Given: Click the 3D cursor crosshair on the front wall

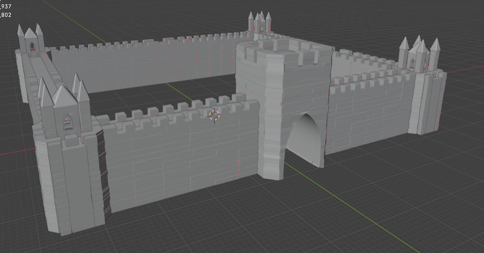Looking at the screenshot, I should click(215, 115).
